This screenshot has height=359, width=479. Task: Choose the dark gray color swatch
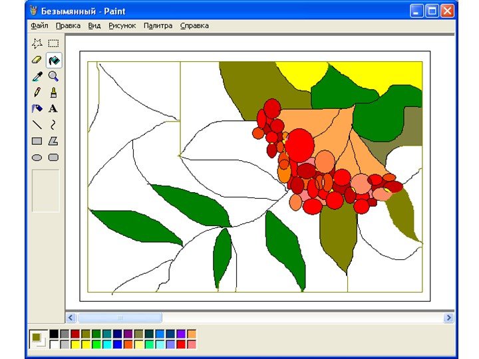(x=65, y=334)
